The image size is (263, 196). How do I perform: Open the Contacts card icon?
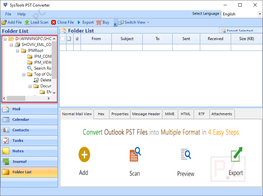pos(6,130)
